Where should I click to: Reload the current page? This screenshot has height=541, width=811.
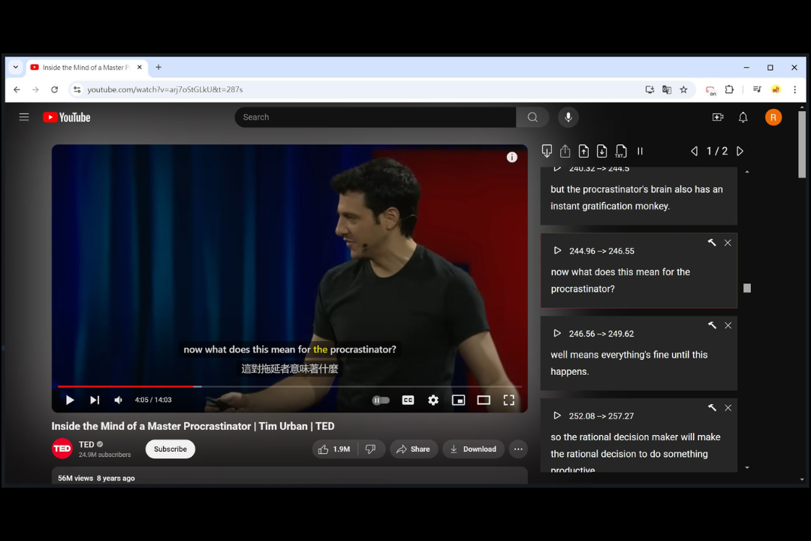point(54,89)
